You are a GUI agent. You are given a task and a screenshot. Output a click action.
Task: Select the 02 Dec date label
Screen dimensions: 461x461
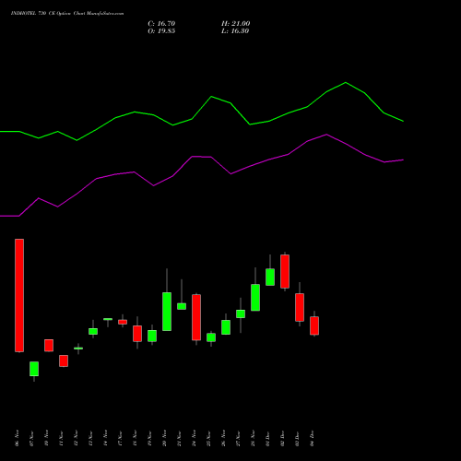coord(282,438)
